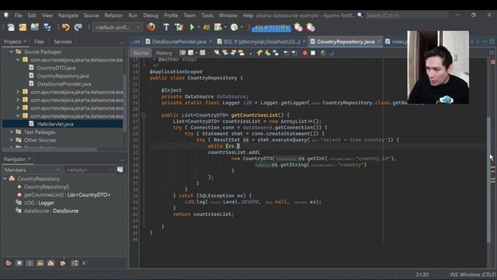Select CountryDTO.java in Projects tree
This screenshot has width=497, height=280.
tap(57, 68)
